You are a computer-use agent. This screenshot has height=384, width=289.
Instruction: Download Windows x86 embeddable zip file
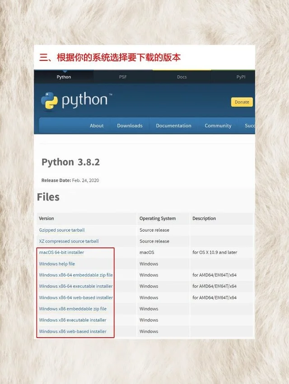(x=73, y=309)
